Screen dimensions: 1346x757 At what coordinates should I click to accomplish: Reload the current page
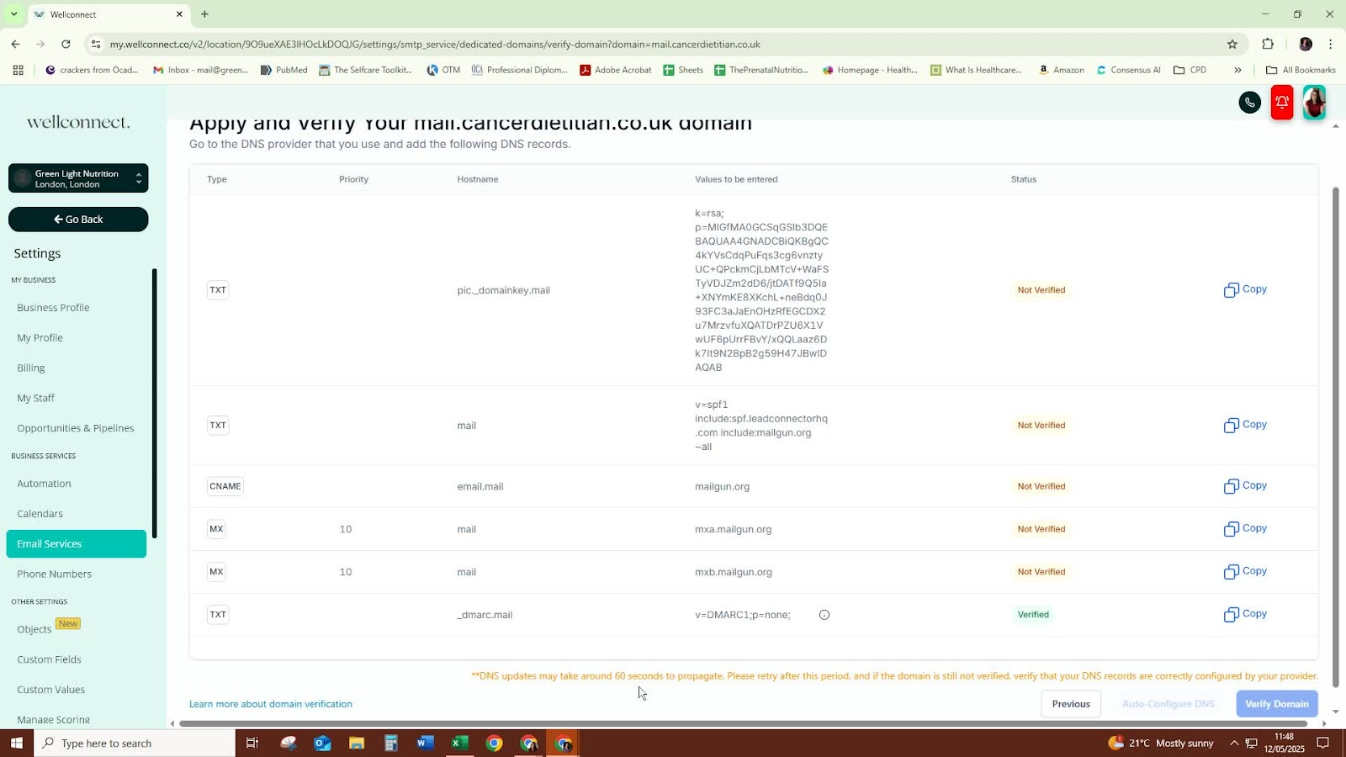click(66, 44)
